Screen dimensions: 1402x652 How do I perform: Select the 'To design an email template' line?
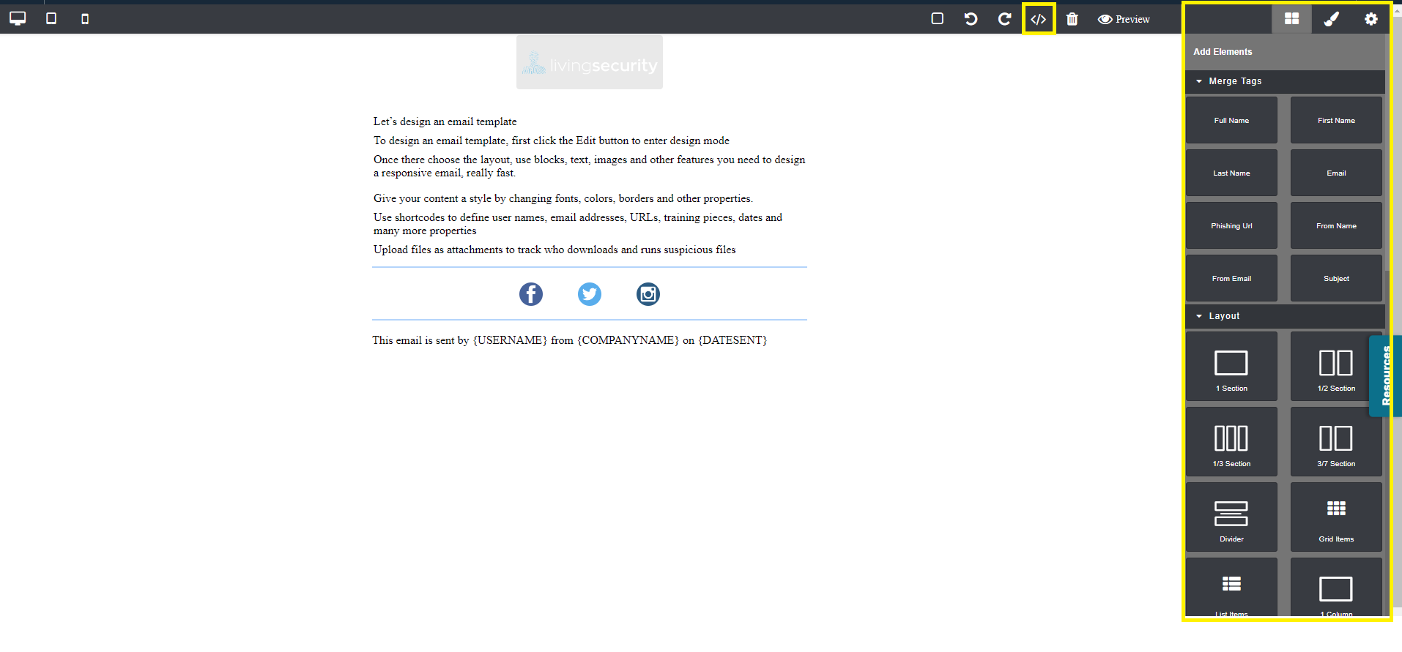(552, 140)
